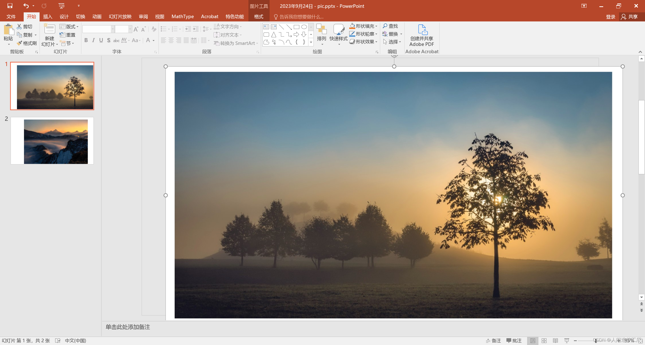Click the Share (共享) button
This screenshot has height=345, width=645.
pyautogui.click(x=630, y=17)
